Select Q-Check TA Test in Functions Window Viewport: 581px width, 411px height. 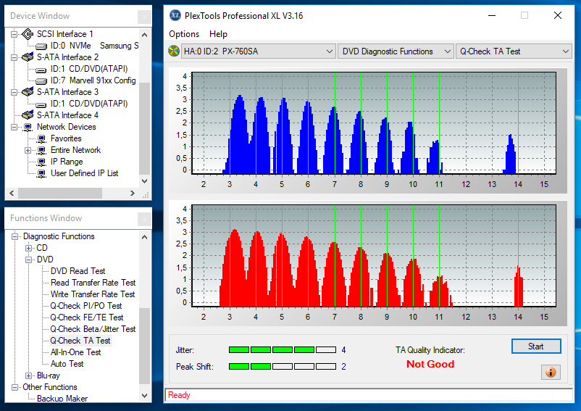click(x=80, y=341)
